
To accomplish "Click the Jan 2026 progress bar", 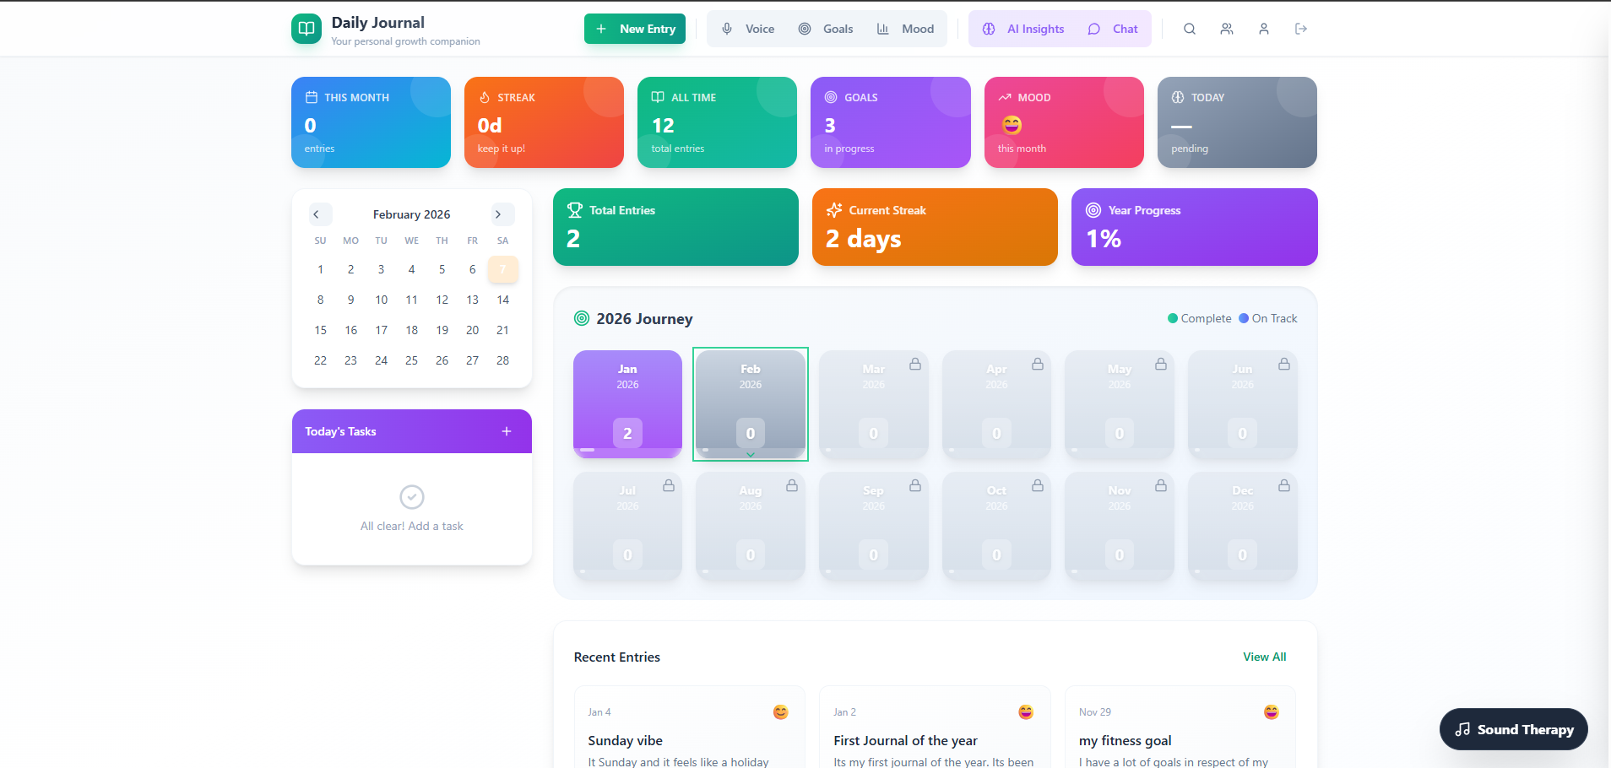I will (x=627, y=450).
